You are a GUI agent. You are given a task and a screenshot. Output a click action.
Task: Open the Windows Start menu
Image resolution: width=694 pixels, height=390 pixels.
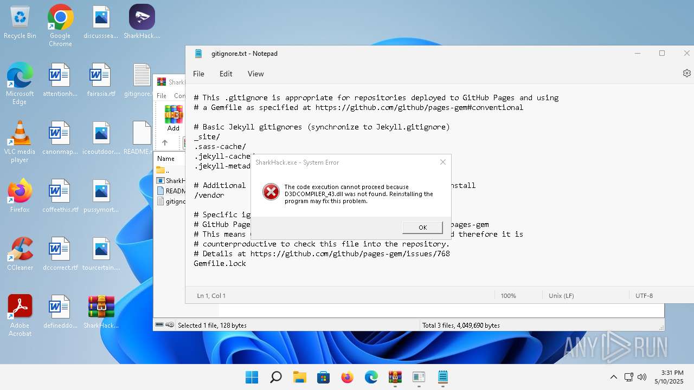tap(252, 377)
